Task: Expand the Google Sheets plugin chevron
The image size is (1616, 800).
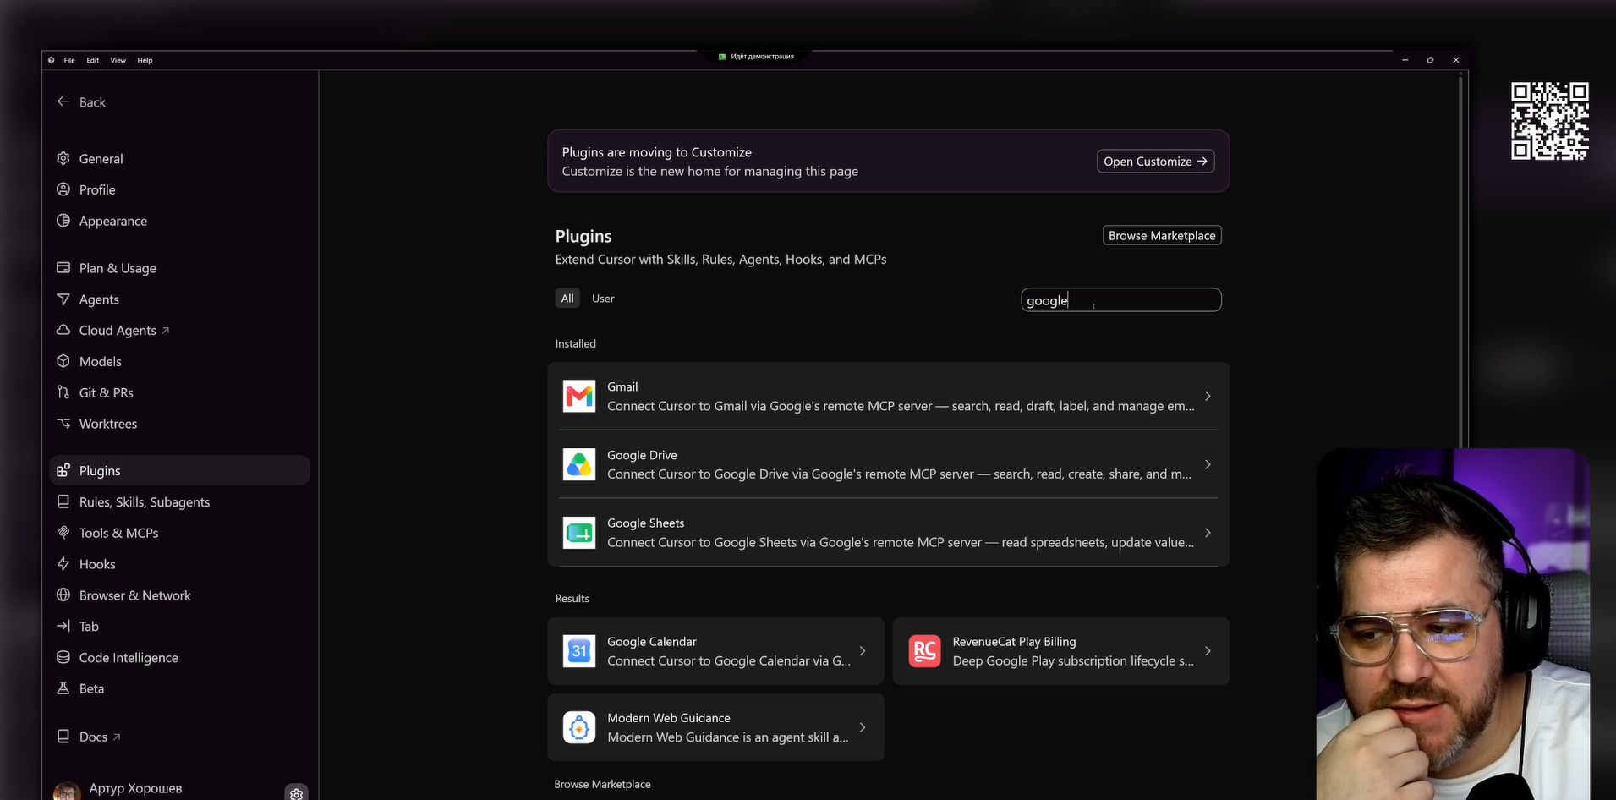Action: pyautogui.click(x=1208, y=533)
